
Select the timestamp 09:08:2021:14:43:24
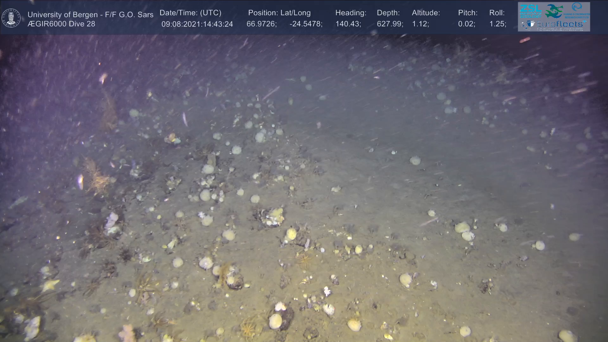(x=197, y=24)
